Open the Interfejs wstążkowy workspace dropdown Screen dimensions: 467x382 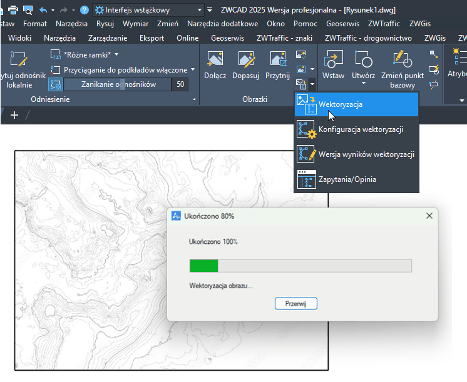tap(148, 10)
